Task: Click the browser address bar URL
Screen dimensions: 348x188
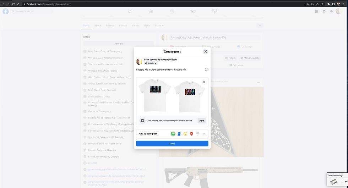Action: coord(48,4)
